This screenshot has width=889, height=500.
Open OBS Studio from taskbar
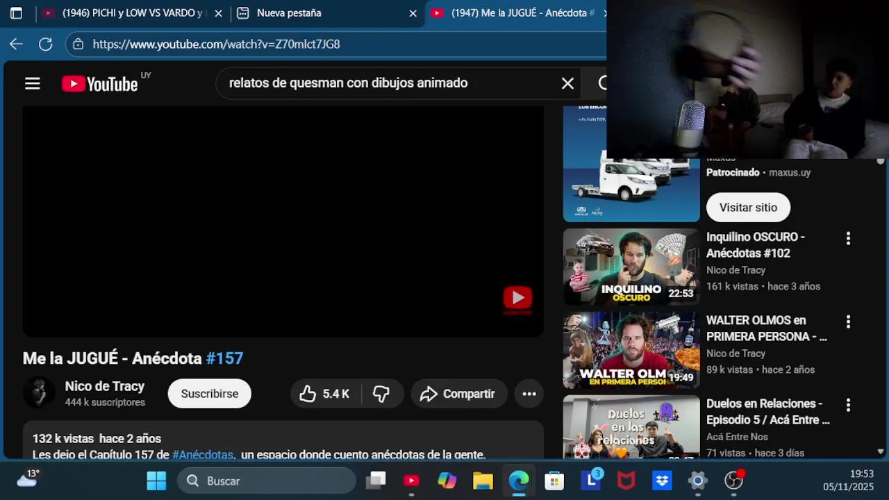(734, 481)
